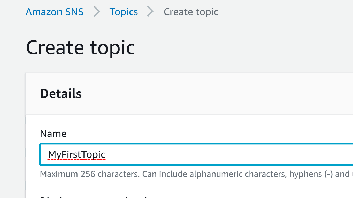Screen dimensions: 353x198
Task: Click the Name field label
Action: coord(53,133)
